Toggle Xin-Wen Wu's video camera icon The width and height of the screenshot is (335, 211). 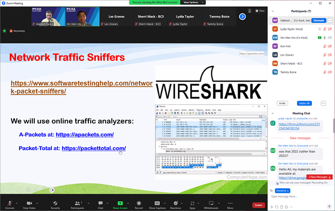click(x=330, y=38)
